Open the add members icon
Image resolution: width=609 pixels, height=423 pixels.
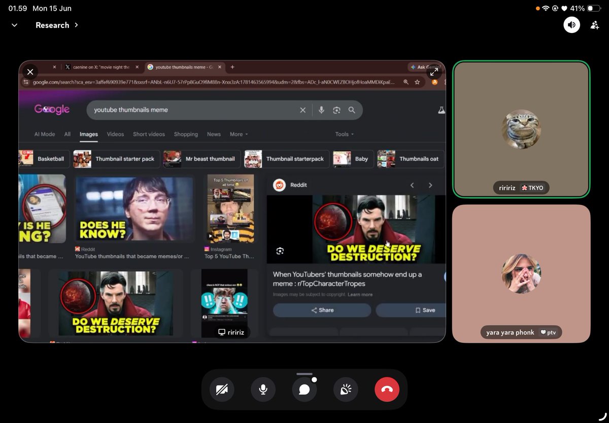(x=595, y=25)
